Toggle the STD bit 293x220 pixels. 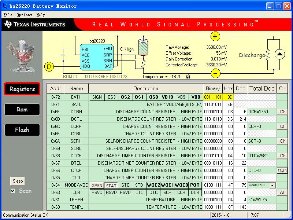[x=139, y=186]
